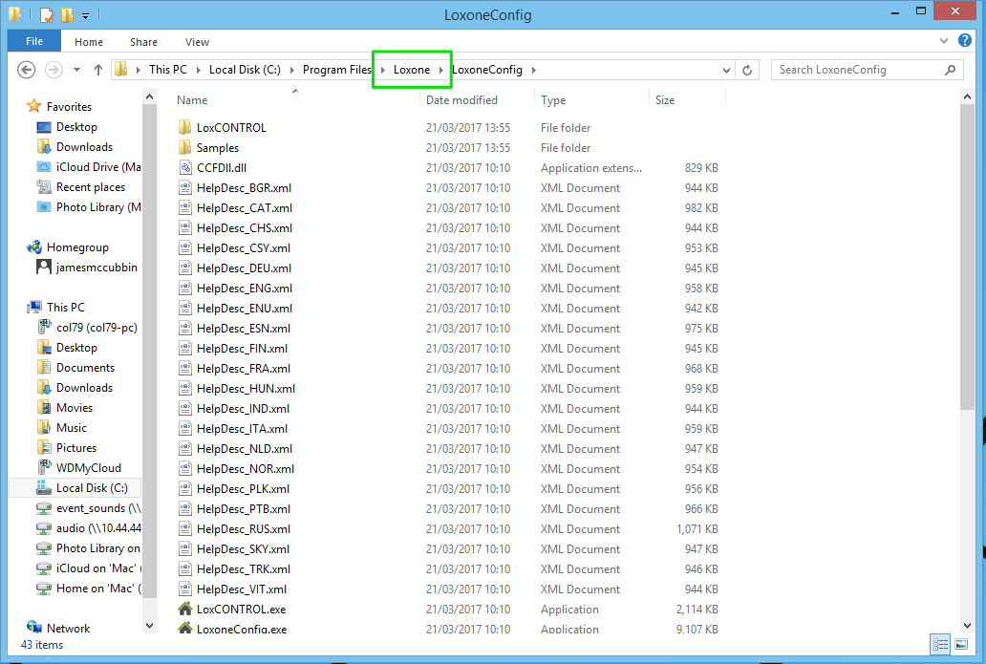
Task: Expand the chevron after Loxone in address bar
Action: point(441,70)
